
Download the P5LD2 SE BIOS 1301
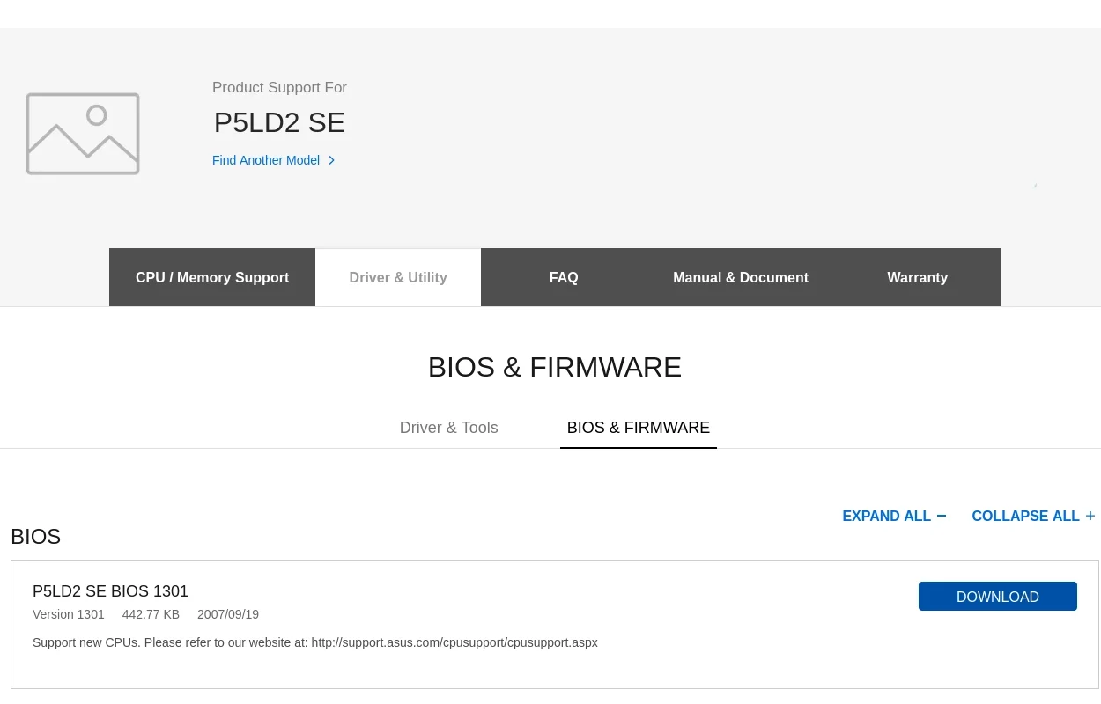(x=997, y=597)
